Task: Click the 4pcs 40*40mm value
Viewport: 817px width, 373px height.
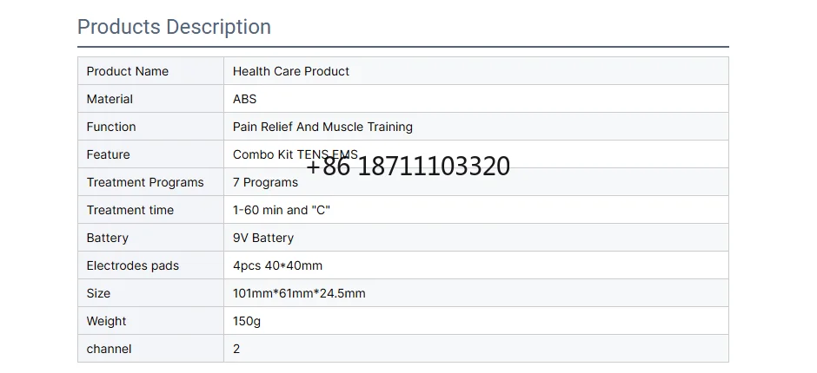Action: point(277,265)
